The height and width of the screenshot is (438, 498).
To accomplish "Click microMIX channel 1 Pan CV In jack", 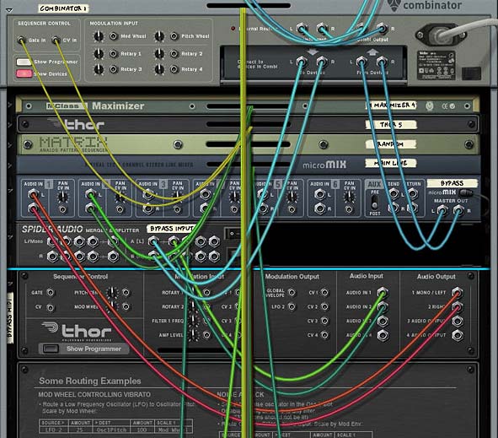I will pyautogui.click(x=62, y=209).
